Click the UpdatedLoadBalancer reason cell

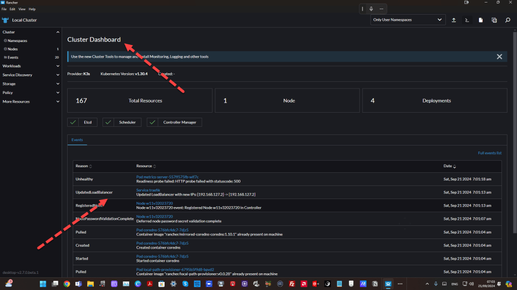(x=94, y=192)
